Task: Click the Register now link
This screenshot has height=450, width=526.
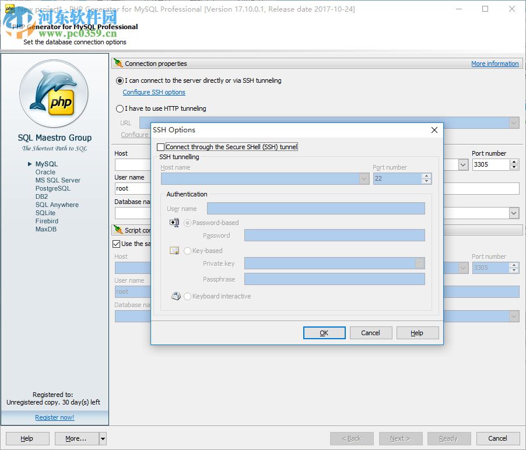Action: pyautogui.click(x=54, y=417)
